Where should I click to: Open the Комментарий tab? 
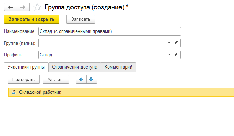(x=118, y=67)
